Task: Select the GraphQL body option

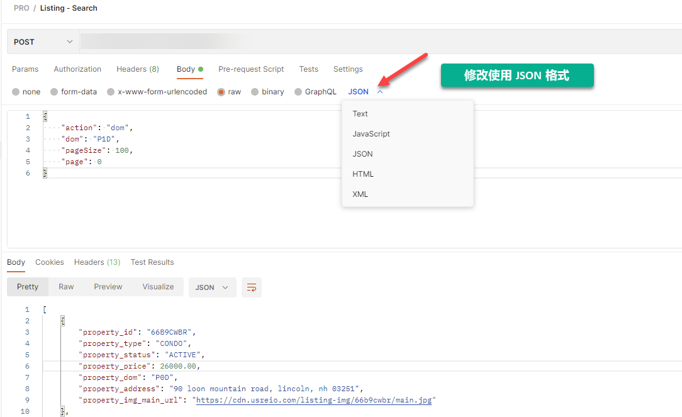Action: (298, 92)
